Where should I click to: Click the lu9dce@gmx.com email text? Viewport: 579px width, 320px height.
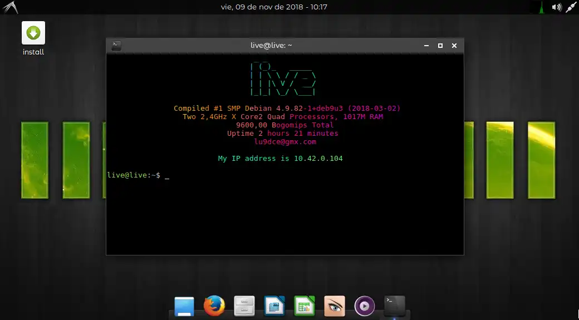pos(285,142)
